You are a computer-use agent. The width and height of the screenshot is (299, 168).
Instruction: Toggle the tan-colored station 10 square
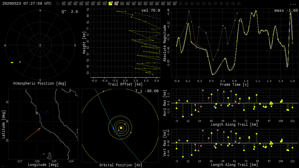tap(116, 3)
